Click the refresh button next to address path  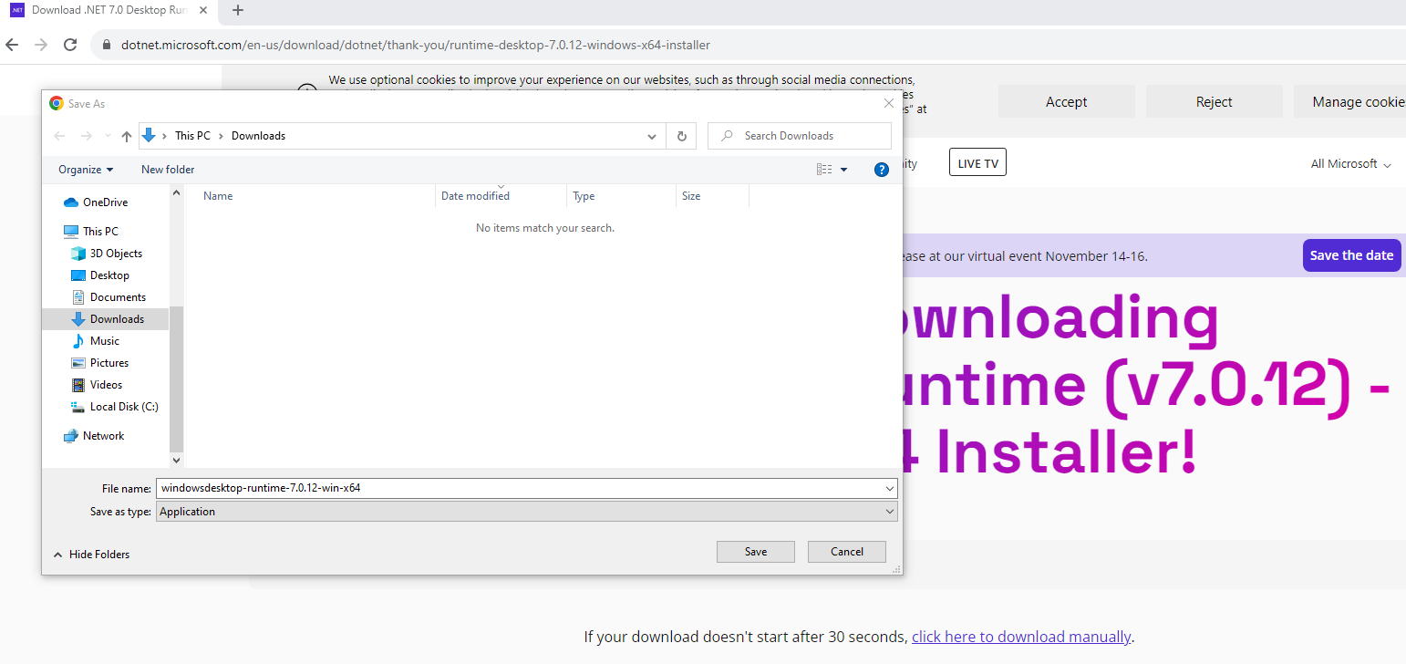click(x=681, y=136)
